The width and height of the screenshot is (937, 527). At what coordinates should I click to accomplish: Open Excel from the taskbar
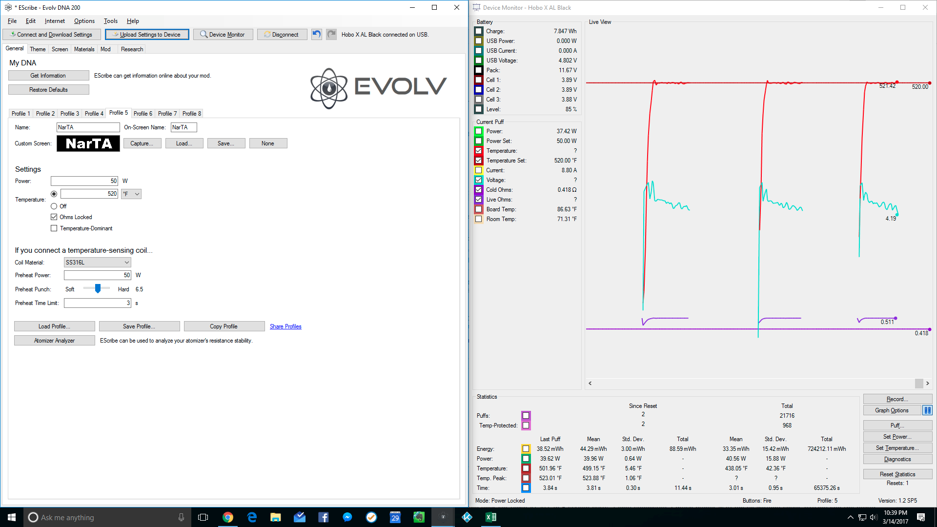point(491,517)
